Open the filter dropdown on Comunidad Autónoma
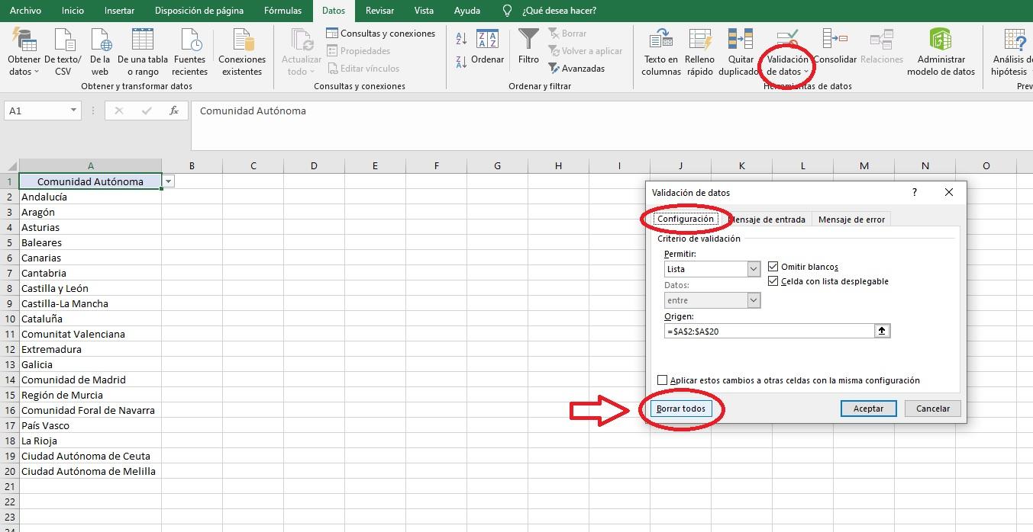The image size is (1033, 532). point(167,181)
